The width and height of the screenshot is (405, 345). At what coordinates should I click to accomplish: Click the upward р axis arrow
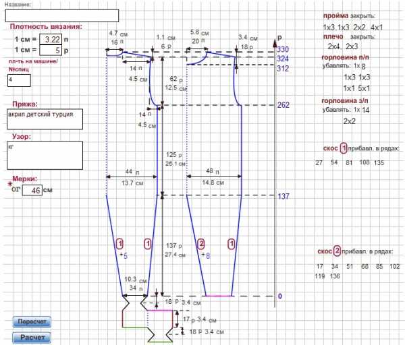[278, 39]
